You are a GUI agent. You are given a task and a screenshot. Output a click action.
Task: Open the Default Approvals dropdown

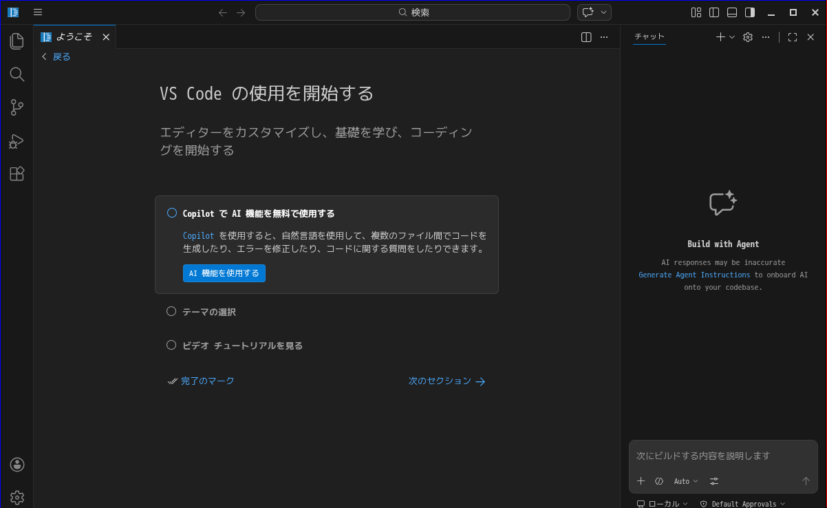742,504
